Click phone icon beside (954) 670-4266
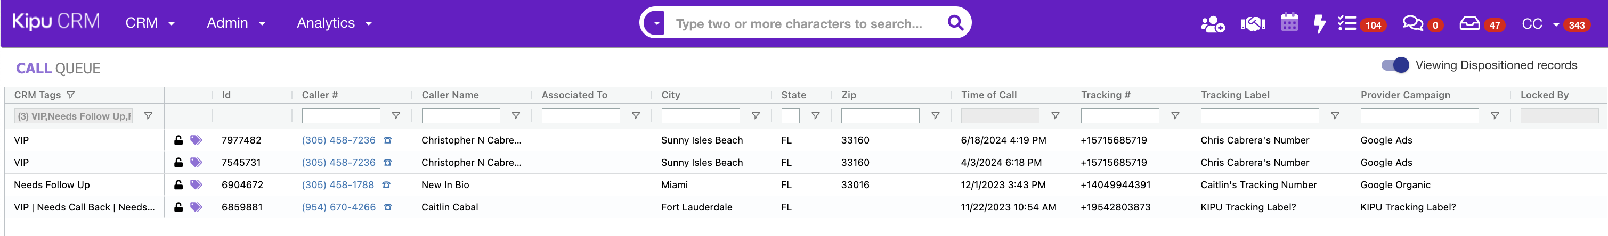 coord(388,207)
